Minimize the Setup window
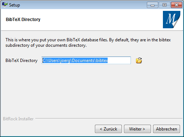Viewport: 184px width, 137px height. pyautogui.click(x=152, y=5)
